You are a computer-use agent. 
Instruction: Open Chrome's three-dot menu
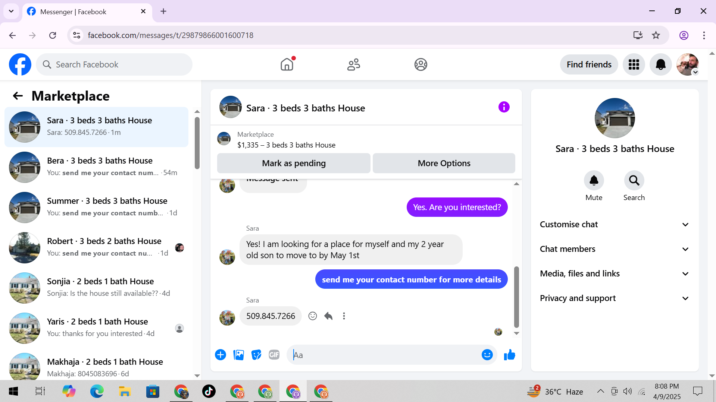[704, 35]
